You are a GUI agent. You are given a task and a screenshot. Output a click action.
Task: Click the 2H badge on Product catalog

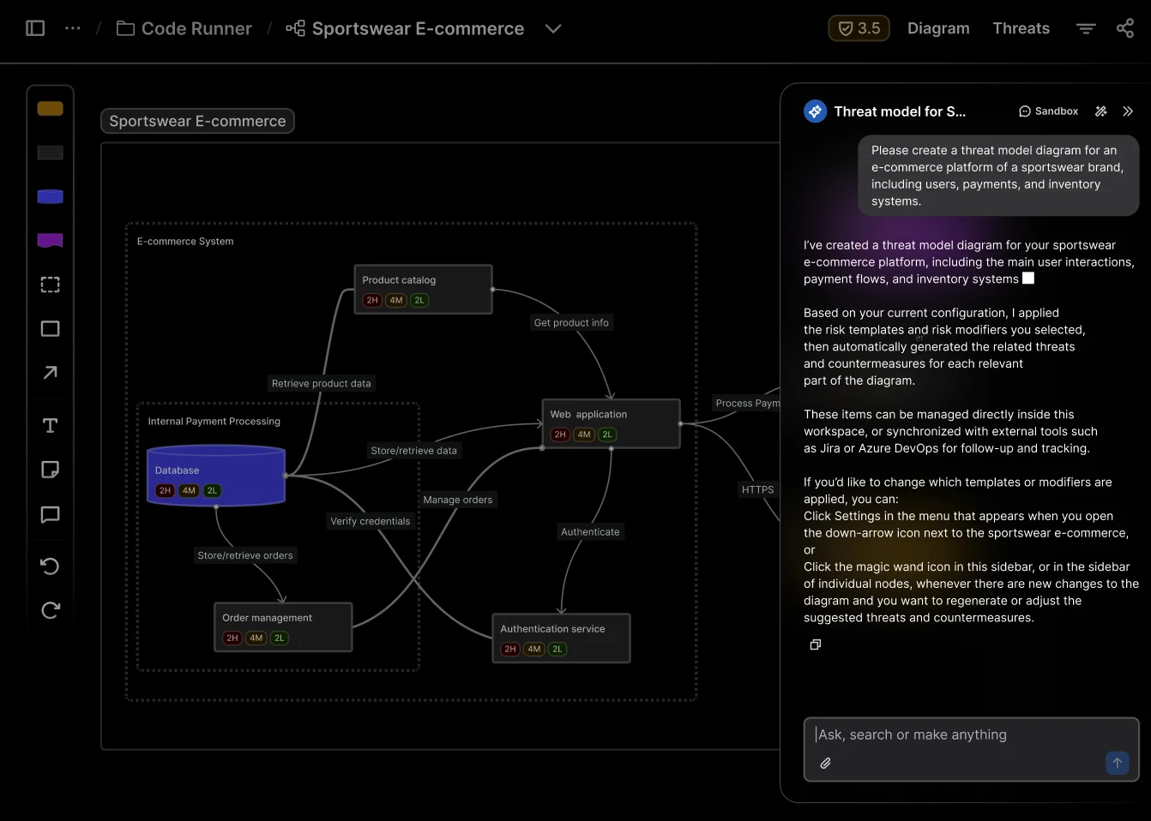click(372, 301)
